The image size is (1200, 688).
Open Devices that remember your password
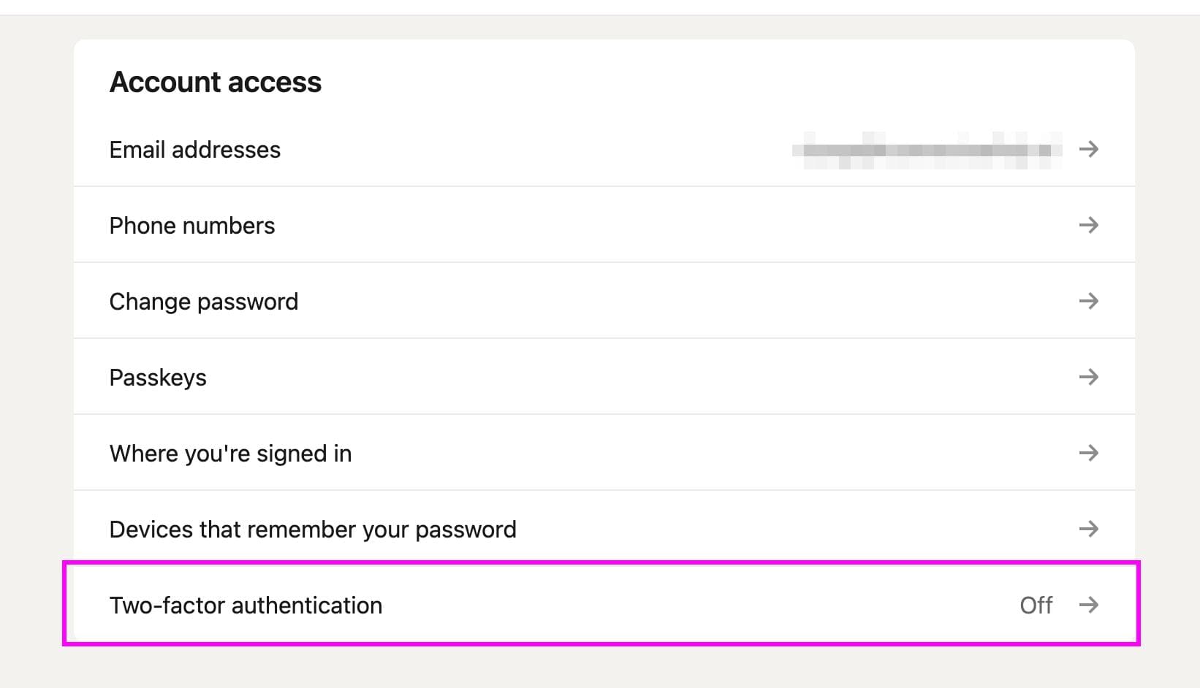click(x=313, y=529)
